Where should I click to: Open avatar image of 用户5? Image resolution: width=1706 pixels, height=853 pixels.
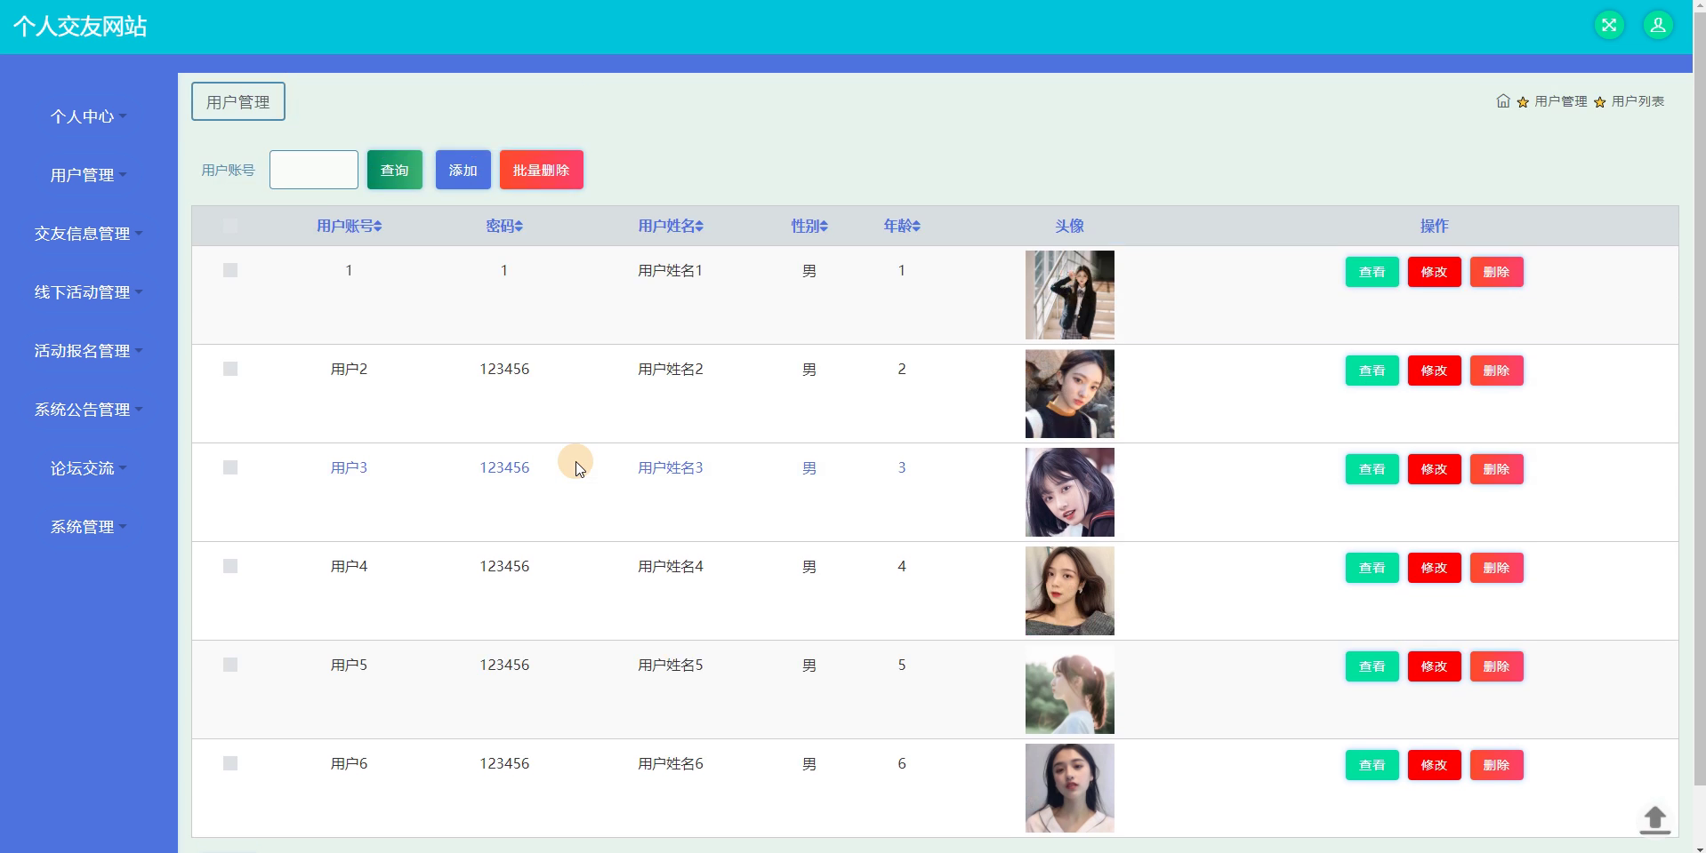click(x=1070, y=690)
